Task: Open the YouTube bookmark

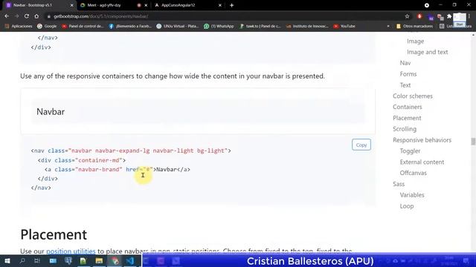Action: 344,27
